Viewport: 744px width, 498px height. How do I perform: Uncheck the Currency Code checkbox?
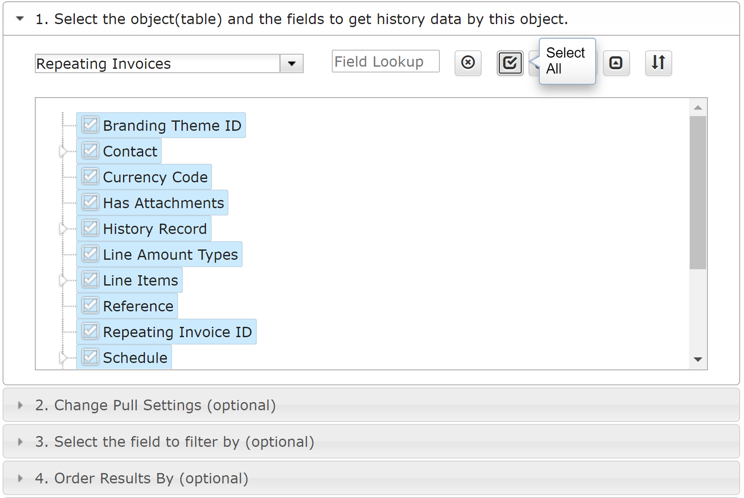(90, 177)
